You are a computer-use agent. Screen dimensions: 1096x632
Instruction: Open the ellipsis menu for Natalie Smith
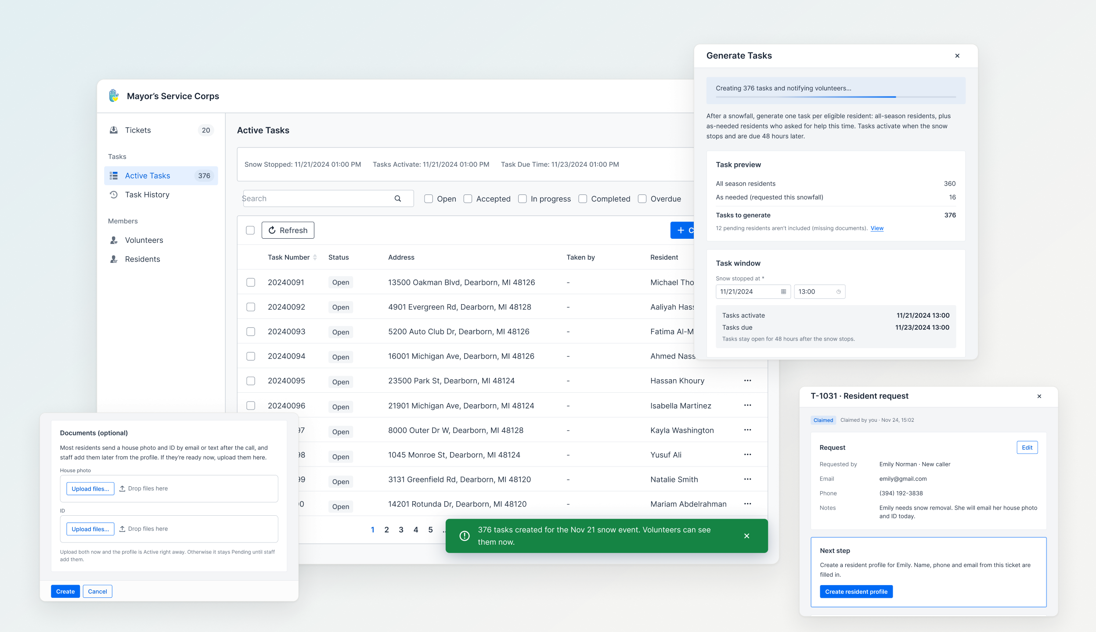[747, 479]
